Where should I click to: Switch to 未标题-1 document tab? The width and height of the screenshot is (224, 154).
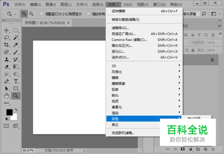coord(45,23)
